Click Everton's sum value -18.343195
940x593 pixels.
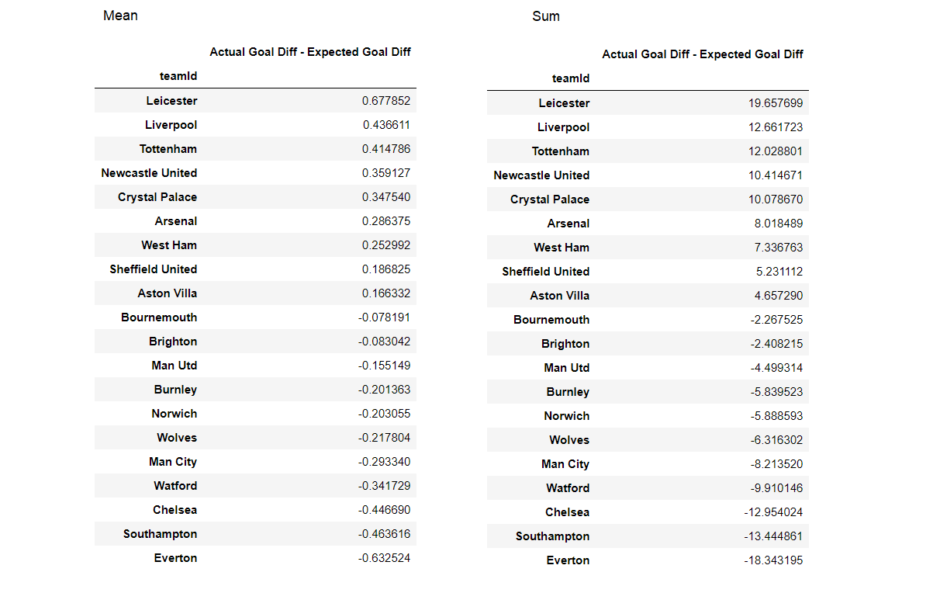click(x=773, y=560)
